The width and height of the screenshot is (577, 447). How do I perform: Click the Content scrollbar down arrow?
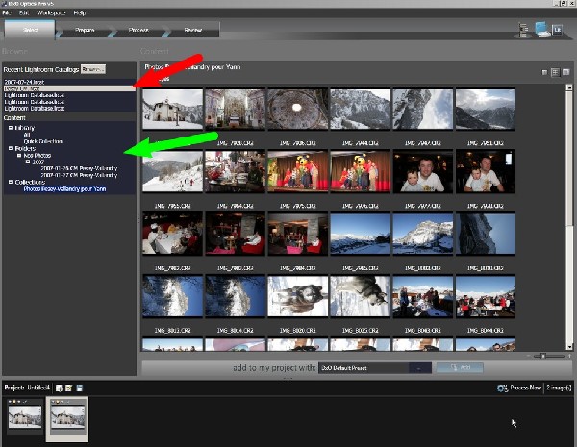click(569, 347)
